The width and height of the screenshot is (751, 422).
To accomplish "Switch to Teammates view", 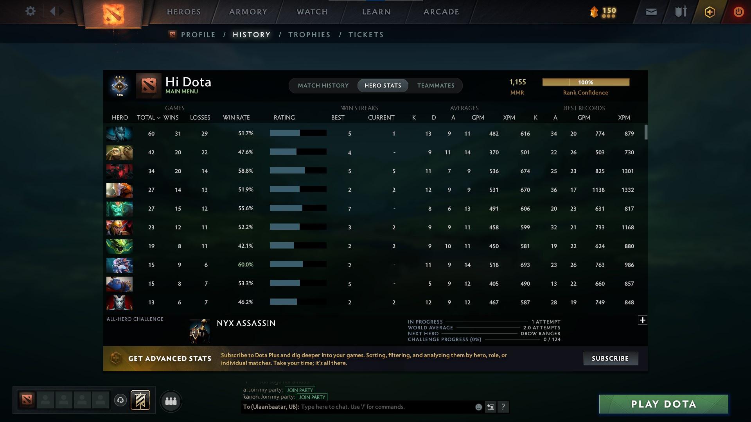I will coord(436,85).
